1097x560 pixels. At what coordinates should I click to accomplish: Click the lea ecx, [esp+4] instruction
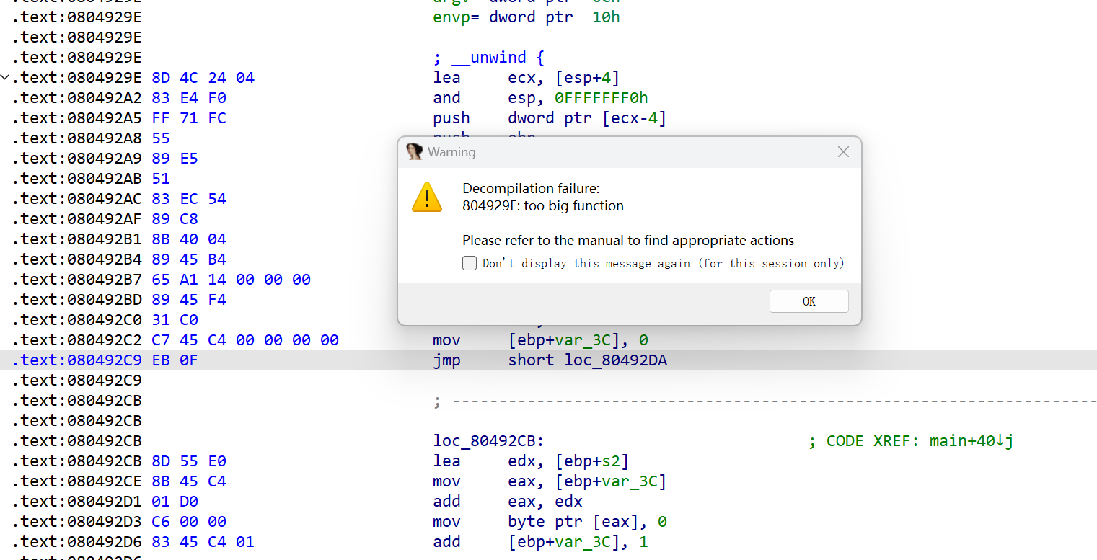(526, 77)
